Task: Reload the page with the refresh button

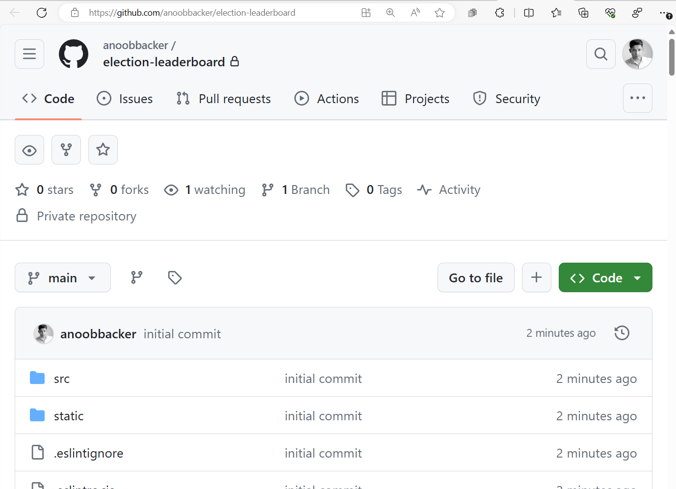Action: click(x=42, y=13)
